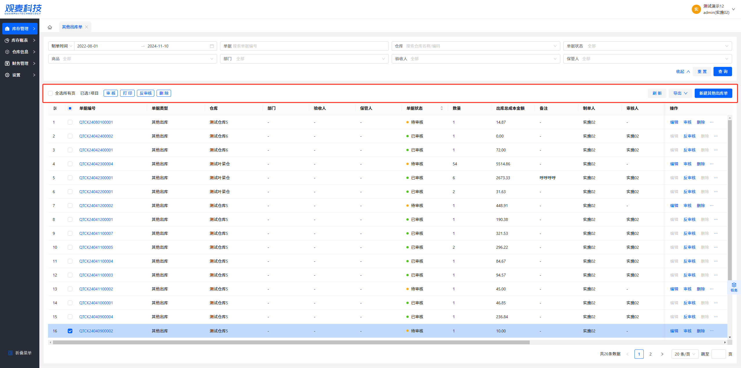
Task: Uncheck the row 16 checkbox
Action: 70,331
